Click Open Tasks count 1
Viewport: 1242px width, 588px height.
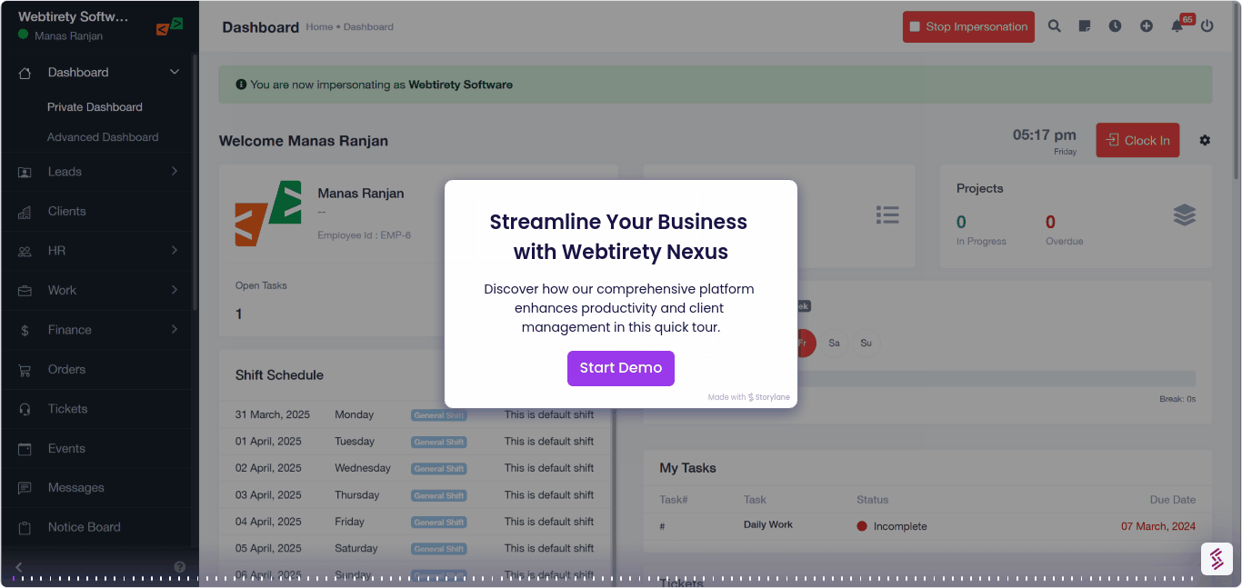(x=239, y=314)
